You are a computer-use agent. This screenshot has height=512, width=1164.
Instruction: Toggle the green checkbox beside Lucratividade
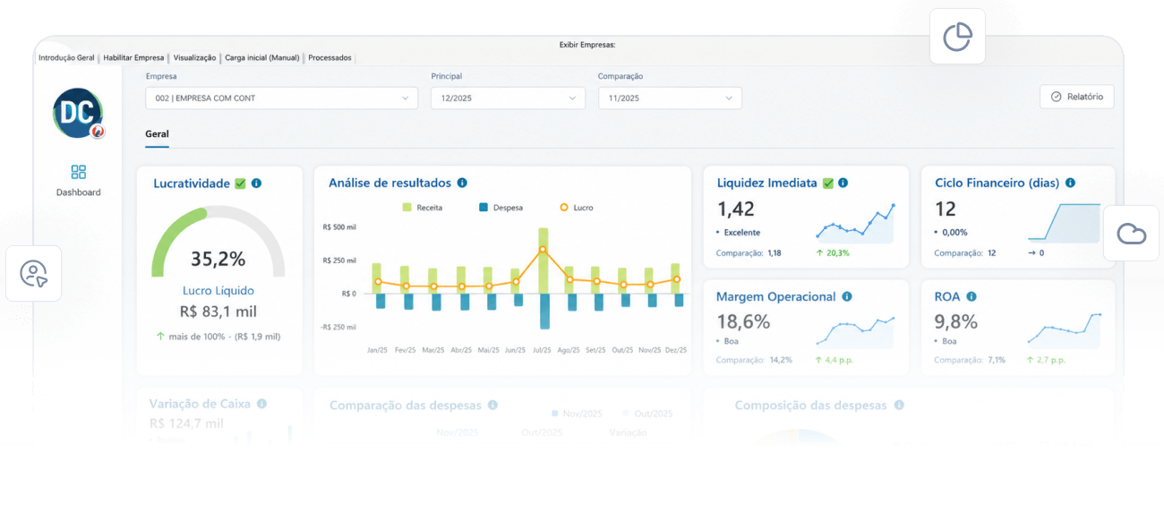pos(240,183)
